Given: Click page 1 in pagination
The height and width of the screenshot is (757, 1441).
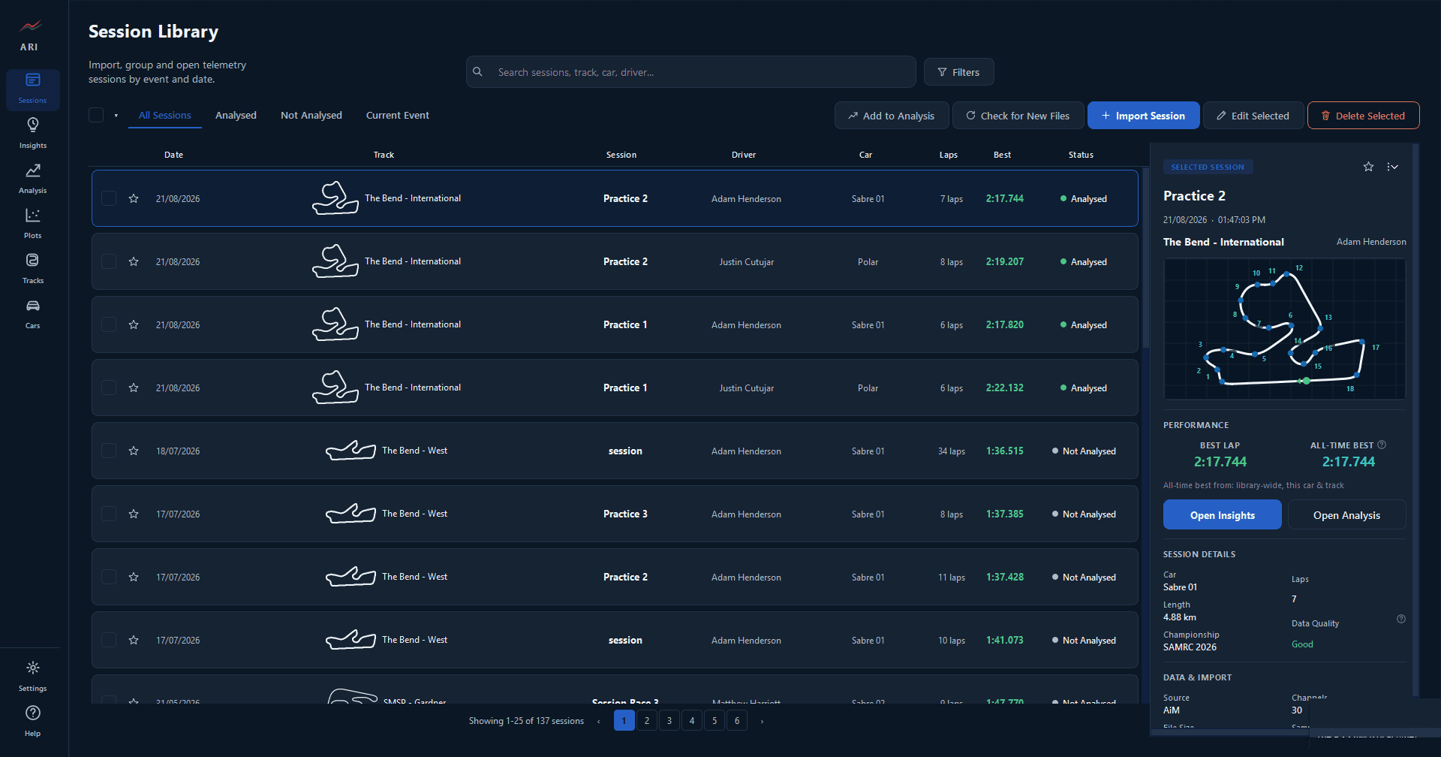Looking at the screenshot, I should click(624, 721).
